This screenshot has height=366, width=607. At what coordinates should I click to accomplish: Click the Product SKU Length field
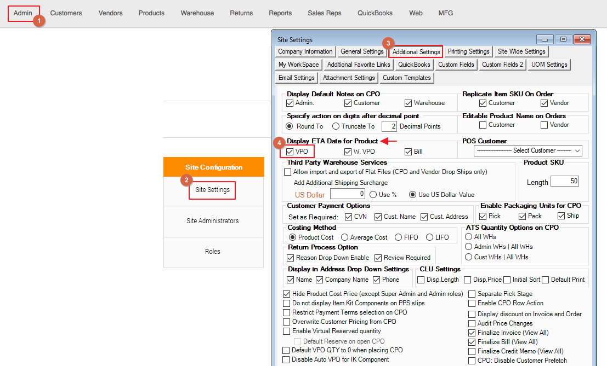565,181
